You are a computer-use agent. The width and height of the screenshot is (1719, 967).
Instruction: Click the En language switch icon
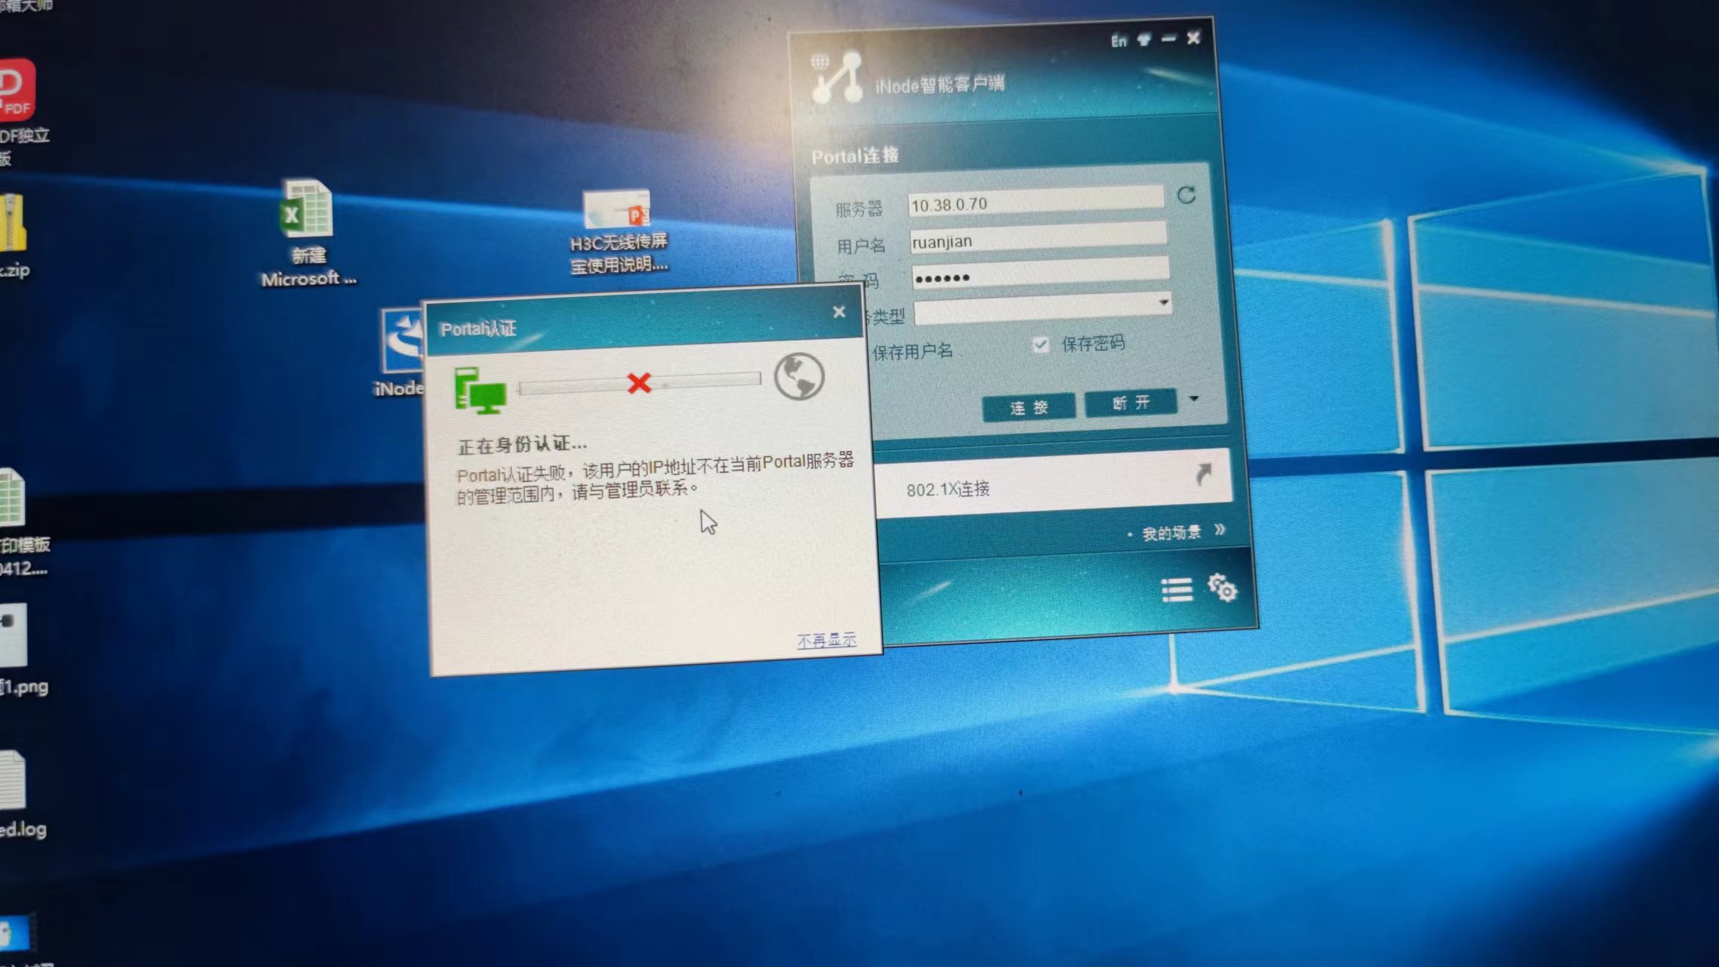coord(1119,41)
